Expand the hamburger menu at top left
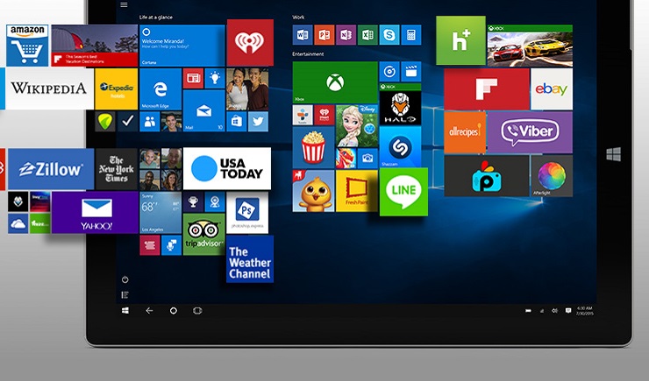 [x=125, y=5]
